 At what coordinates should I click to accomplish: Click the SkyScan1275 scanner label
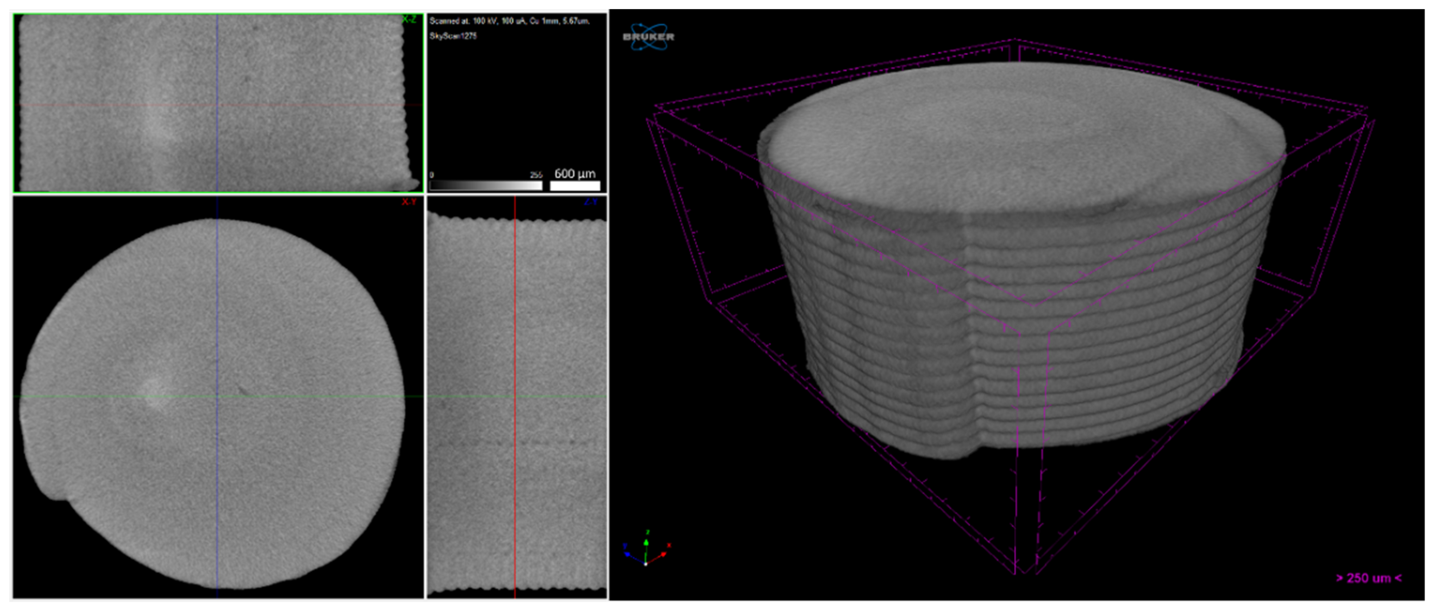tap(453, 36)
